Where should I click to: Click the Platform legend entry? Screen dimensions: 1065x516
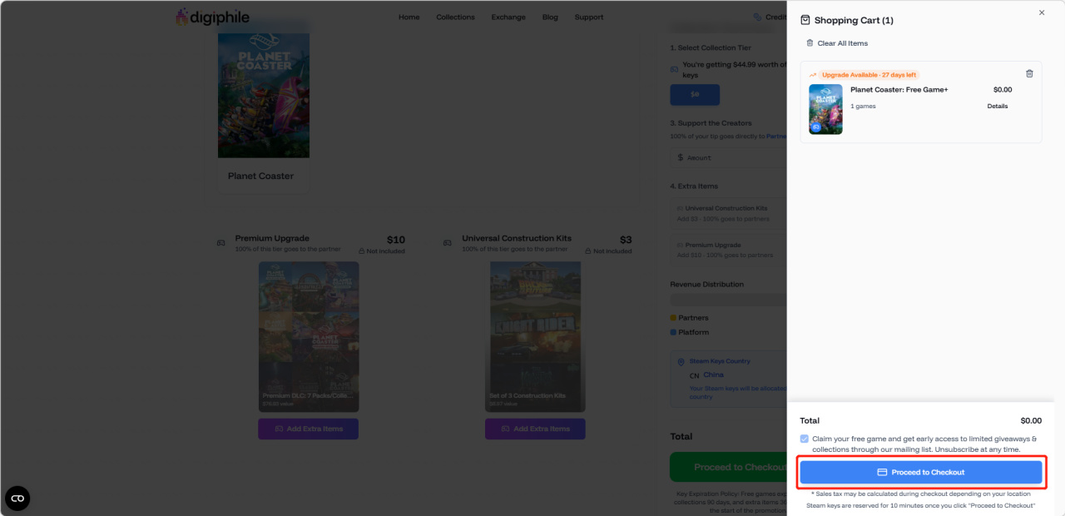[690, 332]
